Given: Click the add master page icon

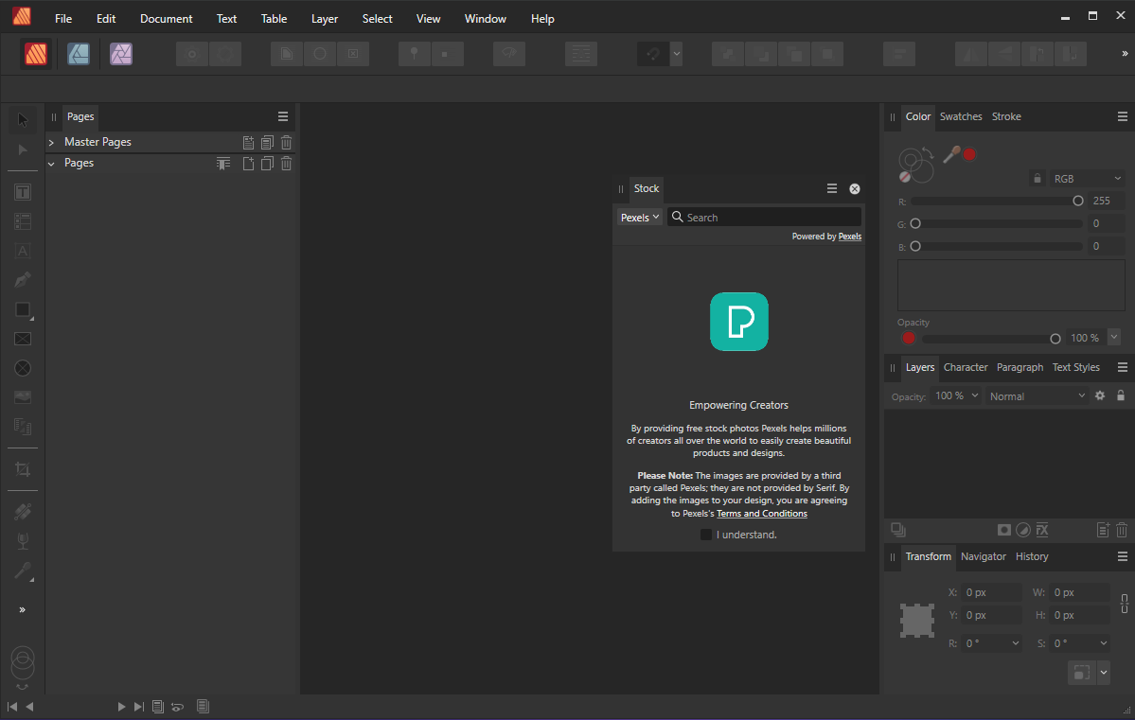Looking at the screenshot, I should [248, 143].
